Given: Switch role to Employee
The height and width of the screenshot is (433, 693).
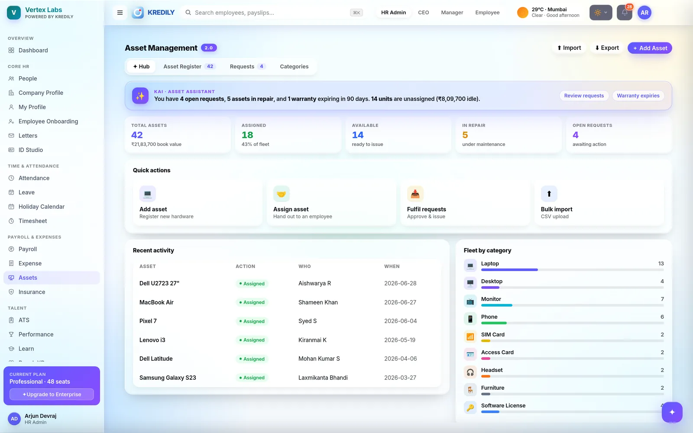Looking at the screenshot, I should click(x=487, y=13).
